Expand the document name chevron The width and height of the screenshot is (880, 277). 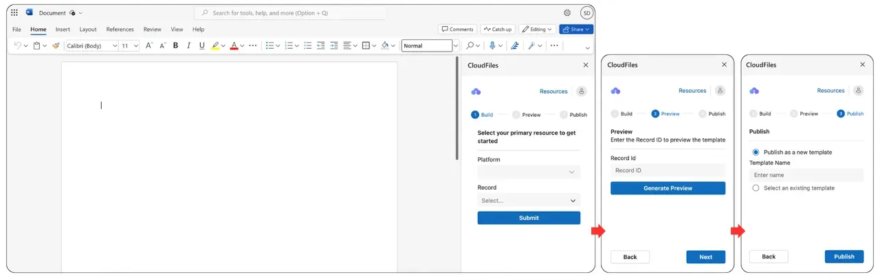[81, 13]
